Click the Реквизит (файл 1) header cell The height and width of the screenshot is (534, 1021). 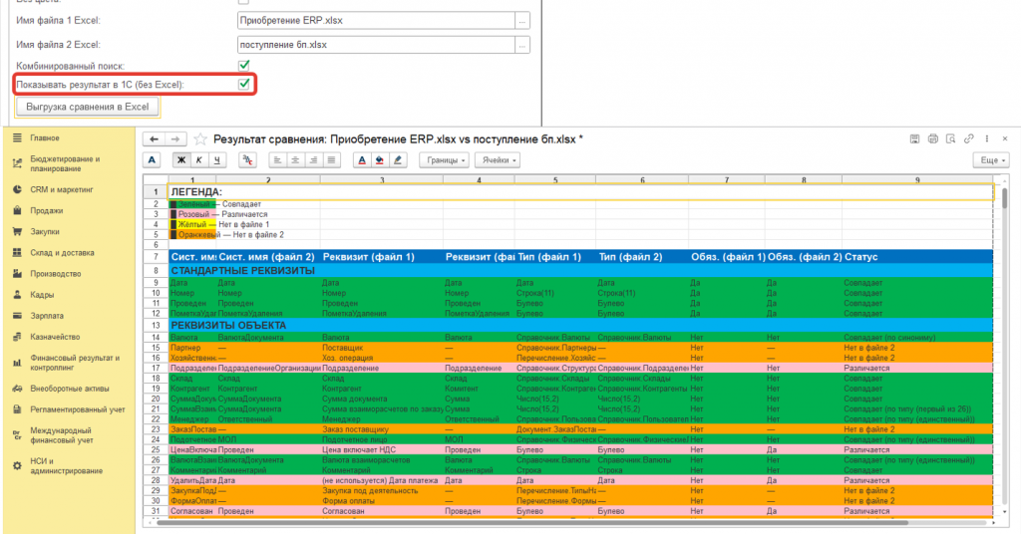click(381, 257)
